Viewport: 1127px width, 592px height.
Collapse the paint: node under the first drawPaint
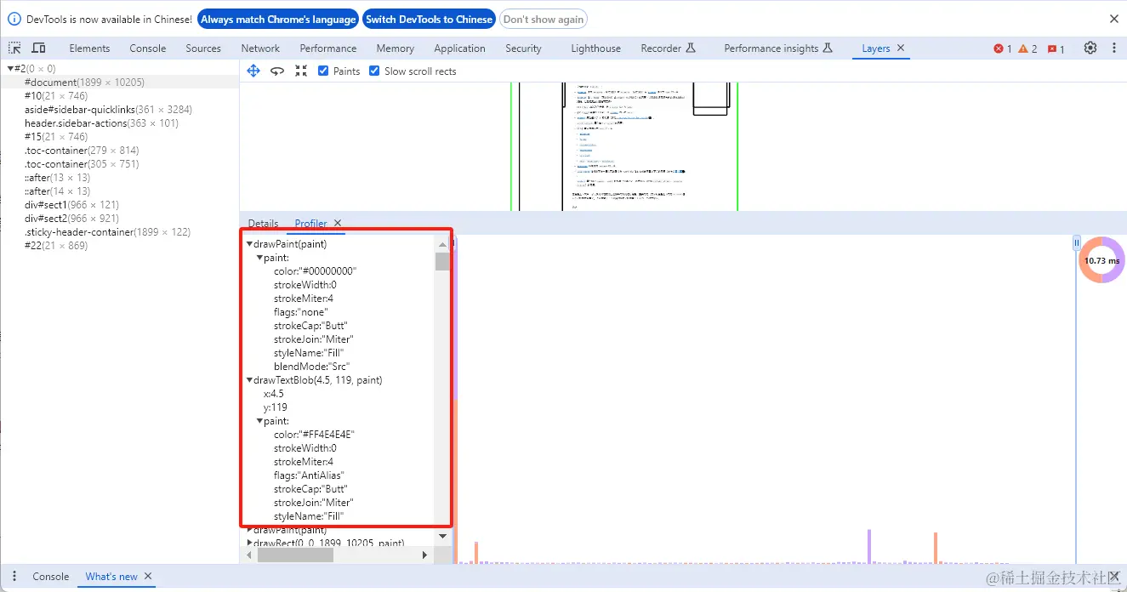pos(259,258)
